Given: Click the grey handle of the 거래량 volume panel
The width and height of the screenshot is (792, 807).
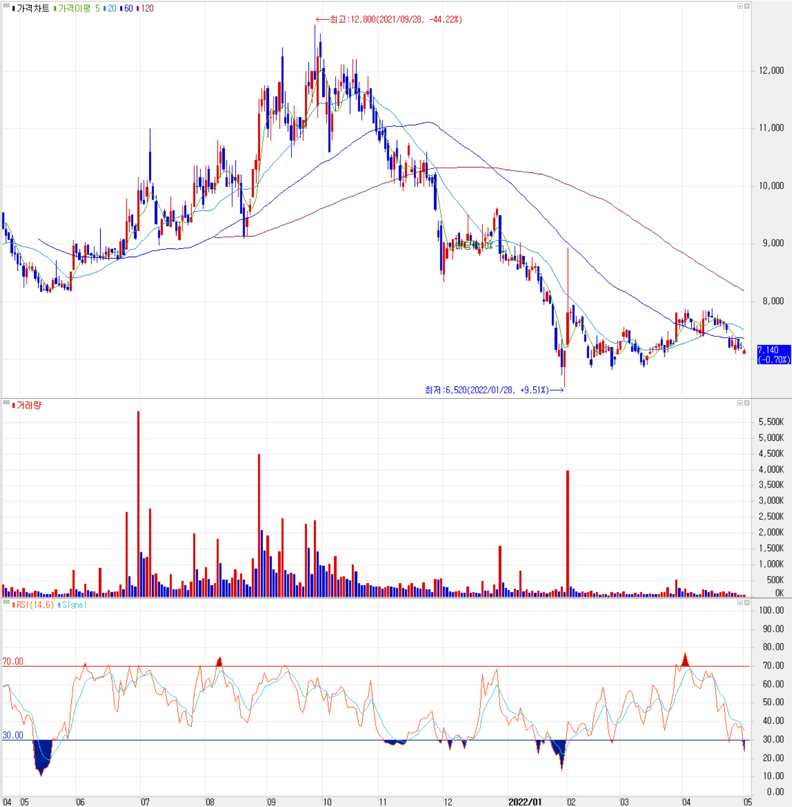Looking at the screenshot, I should [x=6, y=403].
